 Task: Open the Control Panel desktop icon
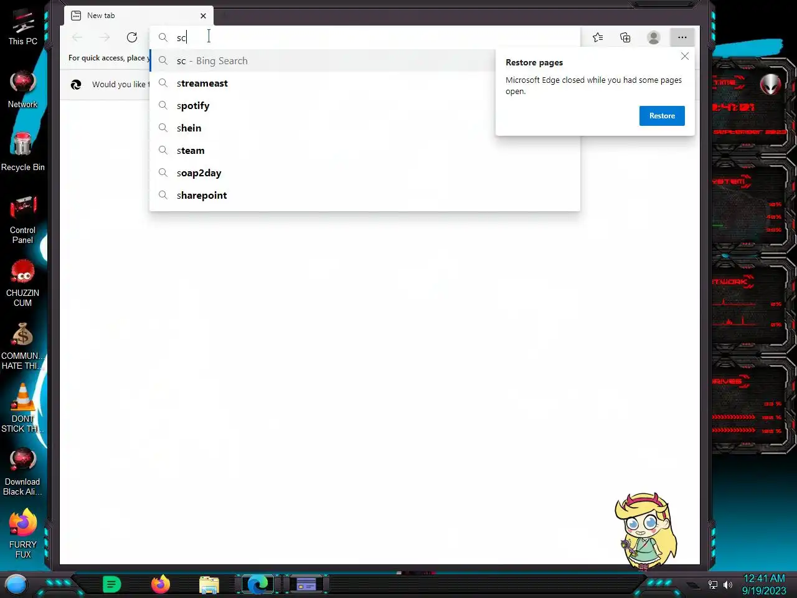(23, 220)
